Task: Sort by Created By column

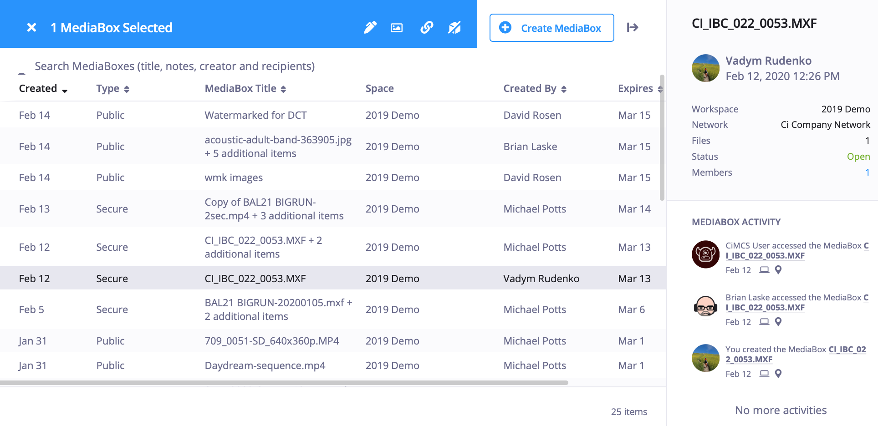Action: tap(535, 89)
